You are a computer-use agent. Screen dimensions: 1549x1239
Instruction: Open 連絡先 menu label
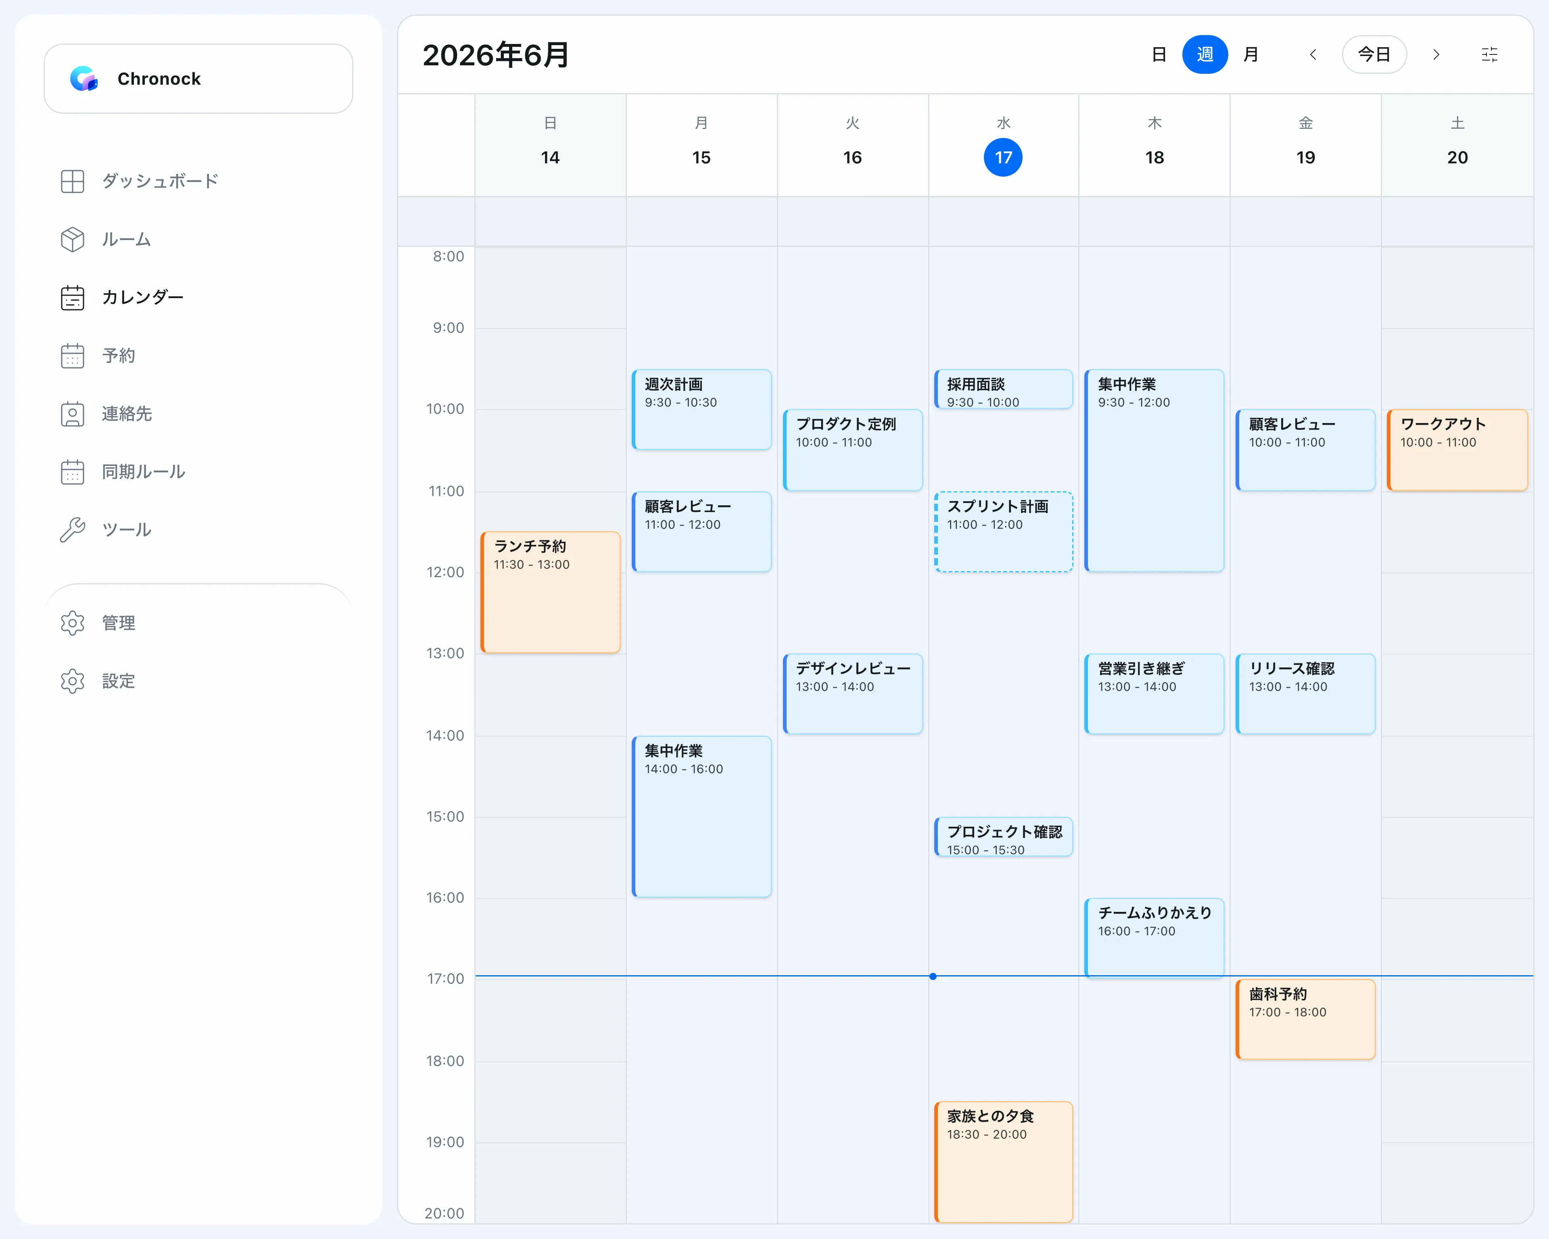126,414
